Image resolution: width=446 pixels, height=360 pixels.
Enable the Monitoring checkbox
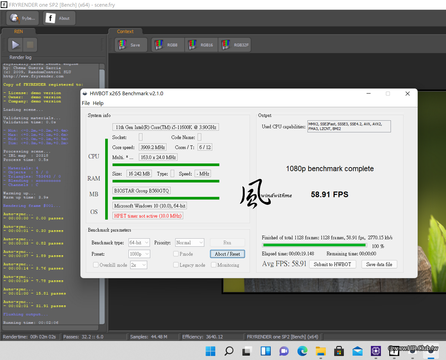(214, 265)
